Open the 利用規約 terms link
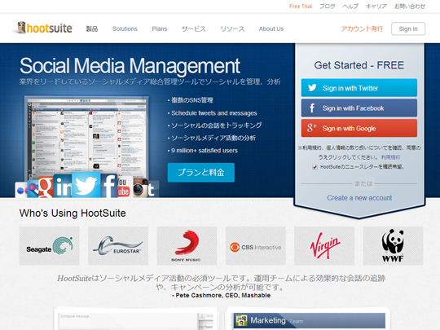 coord(390,157)
